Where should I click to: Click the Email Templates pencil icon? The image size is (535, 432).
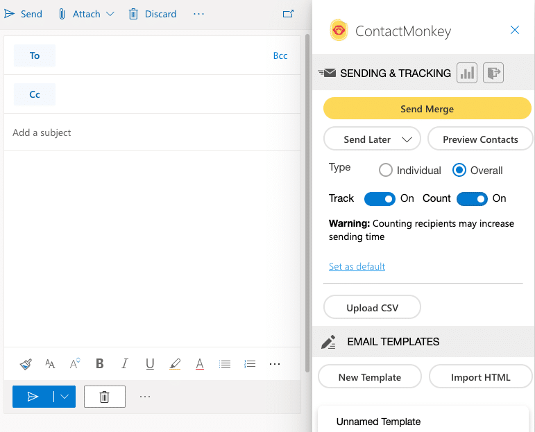[329, 342]
